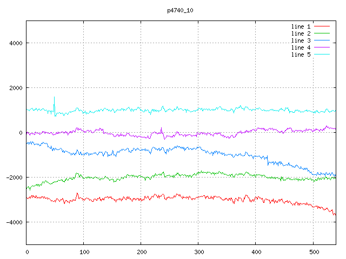Click the x-axis tick label 400
This screenshot has height=259, width=346.
(256, 251)
